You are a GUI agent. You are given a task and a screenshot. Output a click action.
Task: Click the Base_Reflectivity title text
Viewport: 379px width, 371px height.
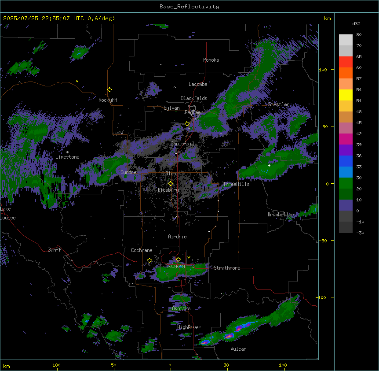(189, 7)
